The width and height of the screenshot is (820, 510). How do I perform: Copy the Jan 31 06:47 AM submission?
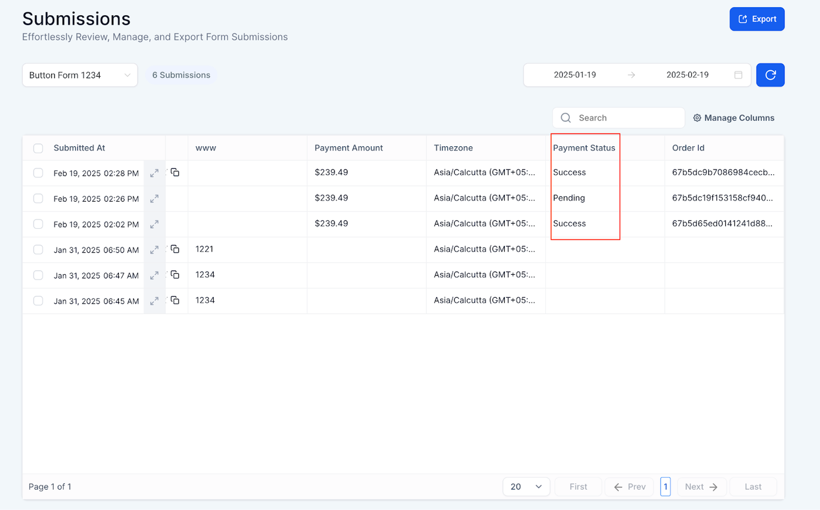tap(175, 275)
